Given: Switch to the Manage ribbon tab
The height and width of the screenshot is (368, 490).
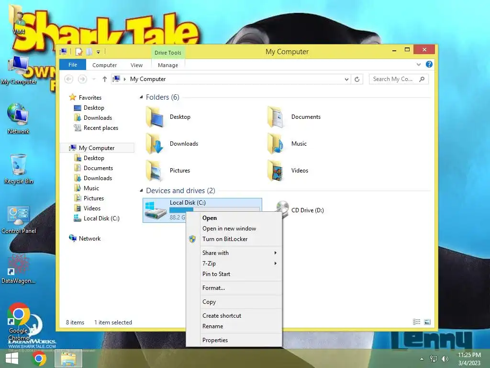Looking at the screenshot, I should (168, 65).
